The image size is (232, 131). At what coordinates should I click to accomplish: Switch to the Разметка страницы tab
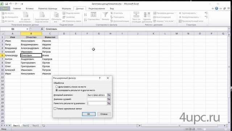(x=47, y=9)
